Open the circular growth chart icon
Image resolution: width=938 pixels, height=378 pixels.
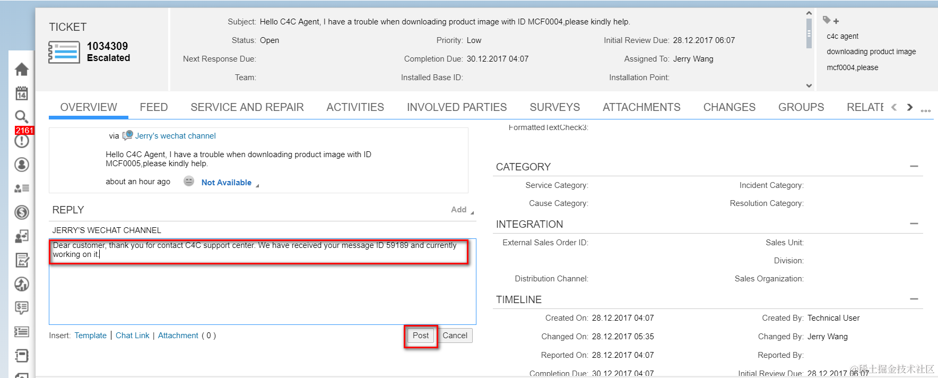click(x=22, y=284)
